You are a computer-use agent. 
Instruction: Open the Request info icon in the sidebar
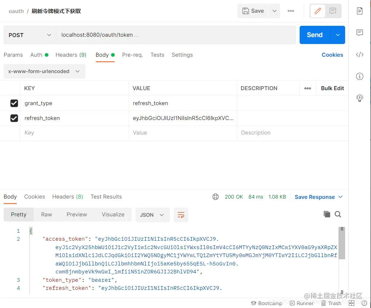pyautogui.click(x=360, y=76)
